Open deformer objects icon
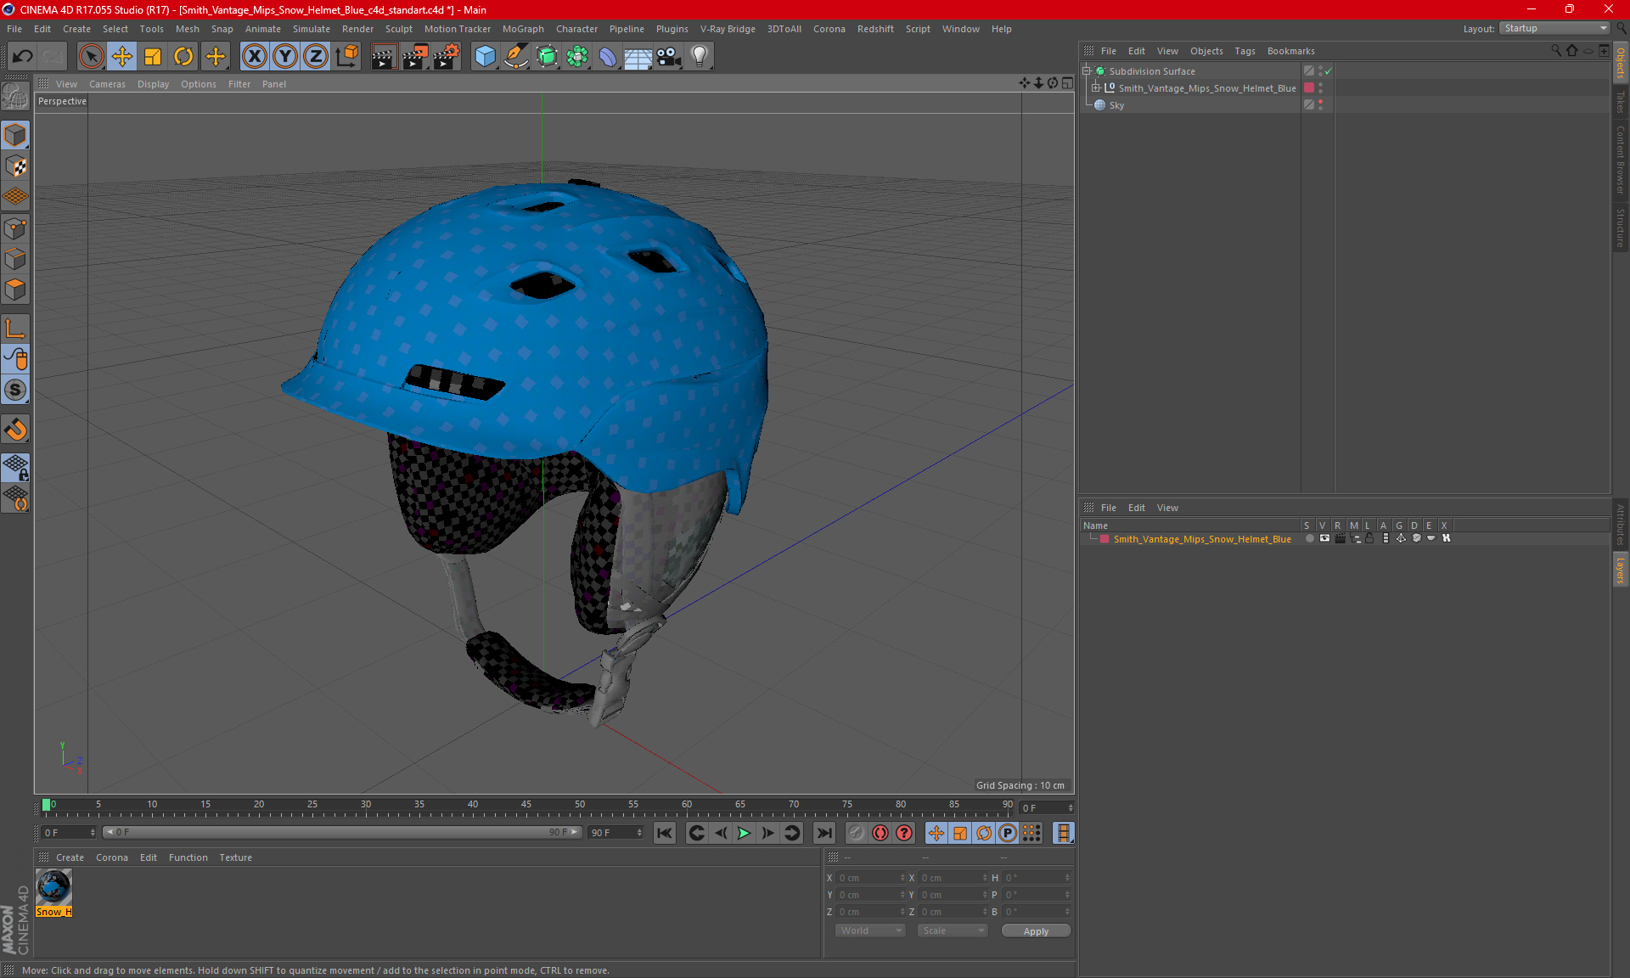 tap(608, 57)
